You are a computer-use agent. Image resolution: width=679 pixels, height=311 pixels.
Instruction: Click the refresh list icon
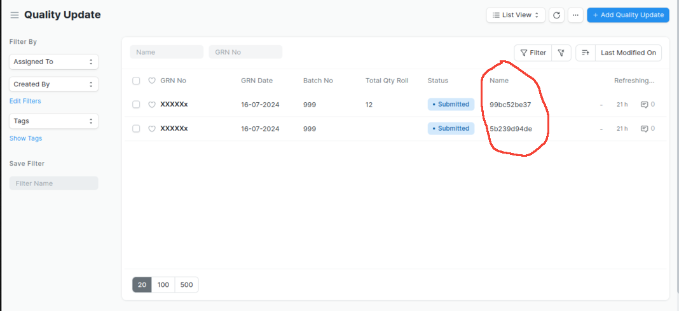[x=557, y=15]
